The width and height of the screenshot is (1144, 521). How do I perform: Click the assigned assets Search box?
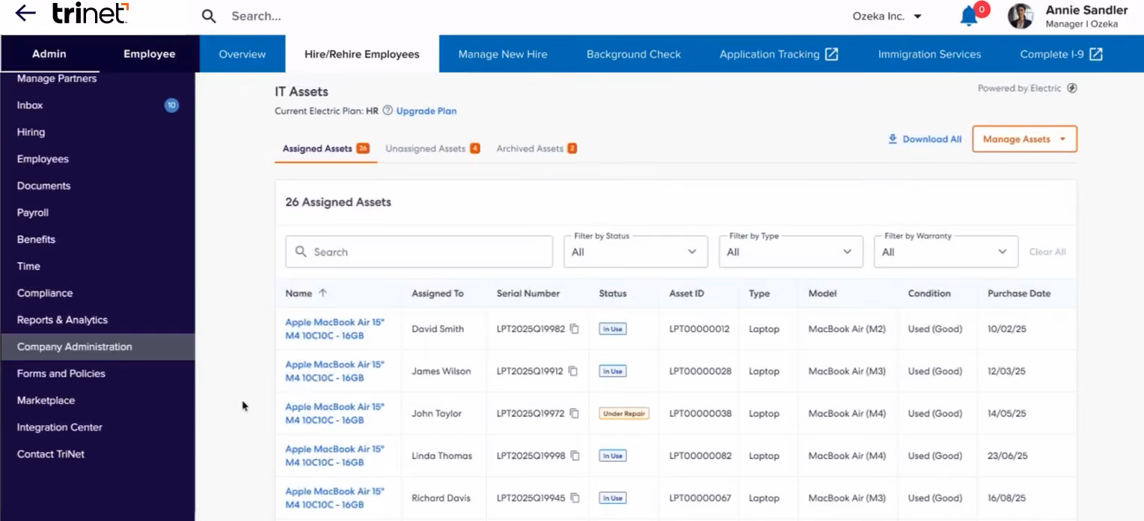419,252
